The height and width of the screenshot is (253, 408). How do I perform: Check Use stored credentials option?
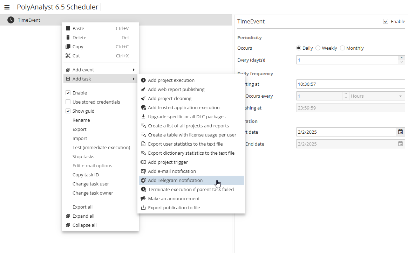[x=68, y=102]
